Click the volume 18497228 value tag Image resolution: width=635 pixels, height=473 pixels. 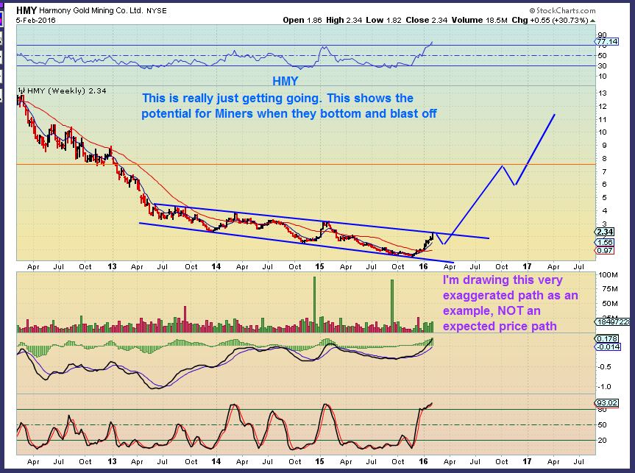(613, 321)
